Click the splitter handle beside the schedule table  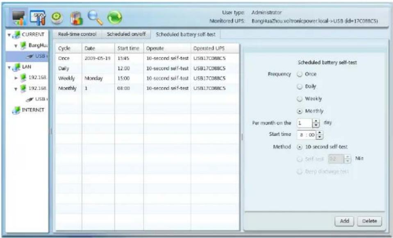click(242, 137)
